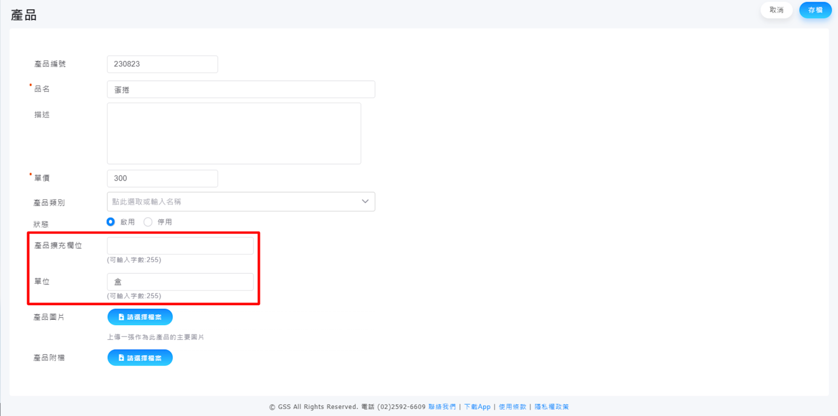Select the 停用 status radio button
Image resolution: width=838 pixels, height=416 pixels.
148,222
